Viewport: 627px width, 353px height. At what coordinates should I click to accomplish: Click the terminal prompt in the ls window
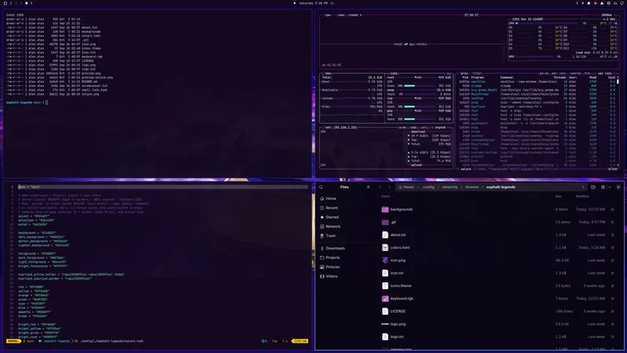point(27,103)
